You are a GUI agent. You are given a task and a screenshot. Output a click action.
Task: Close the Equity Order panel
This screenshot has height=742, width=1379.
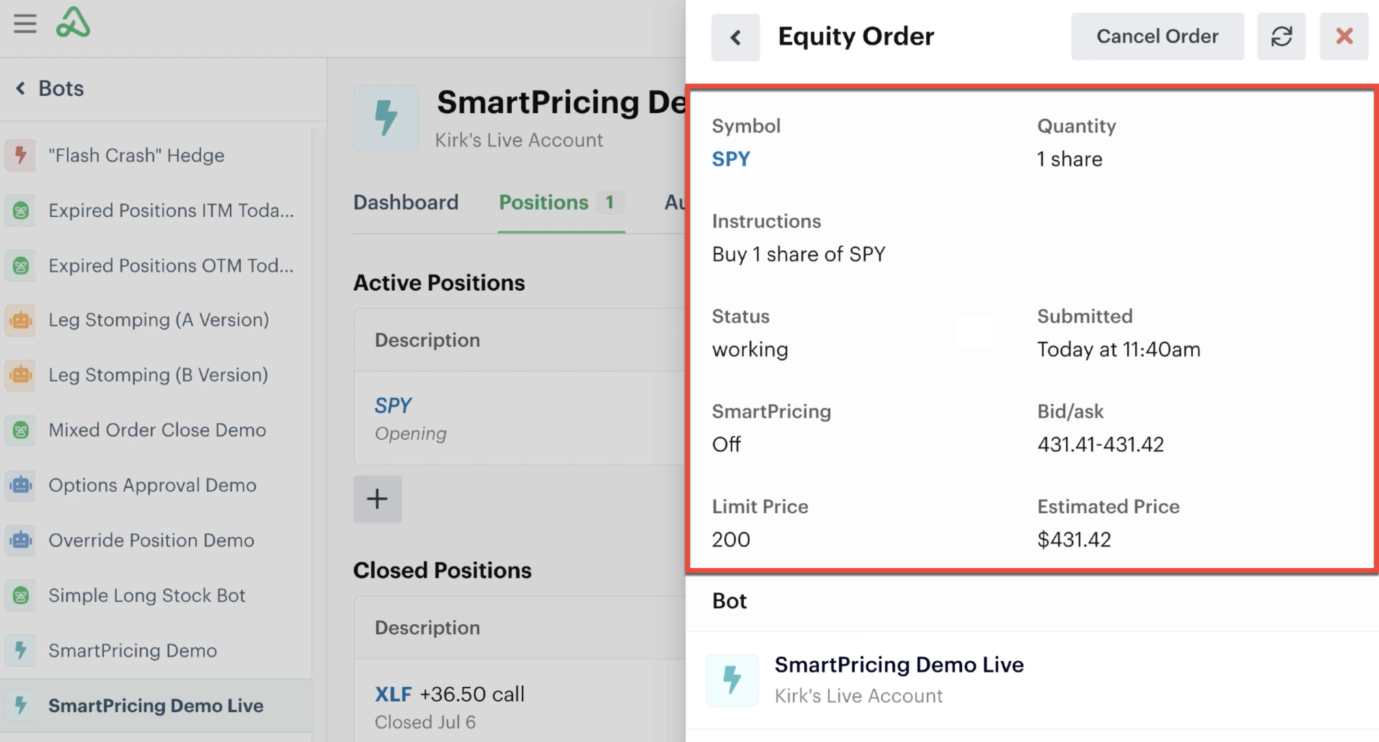1343,37
